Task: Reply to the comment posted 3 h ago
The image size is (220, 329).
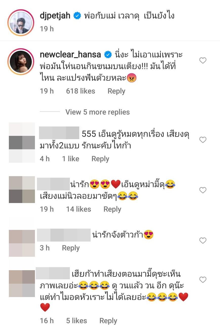Action: tap(71, 248)
